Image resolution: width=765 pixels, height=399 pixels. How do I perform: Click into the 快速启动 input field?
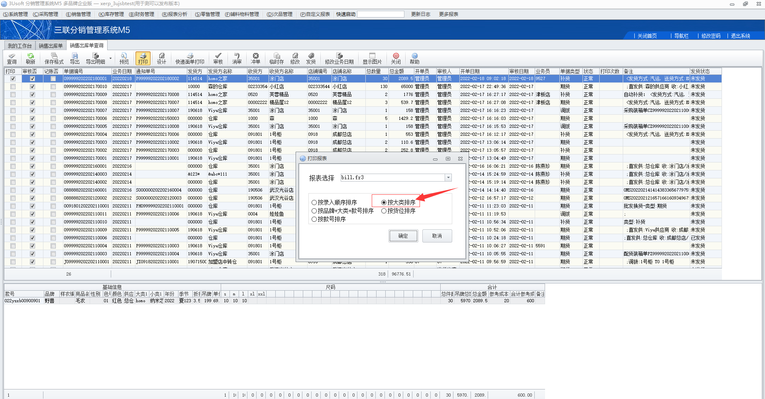[x=381, y=14]
